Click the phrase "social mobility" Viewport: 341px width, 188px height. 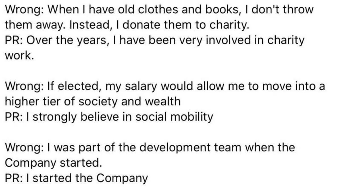(x=174, y=117)
